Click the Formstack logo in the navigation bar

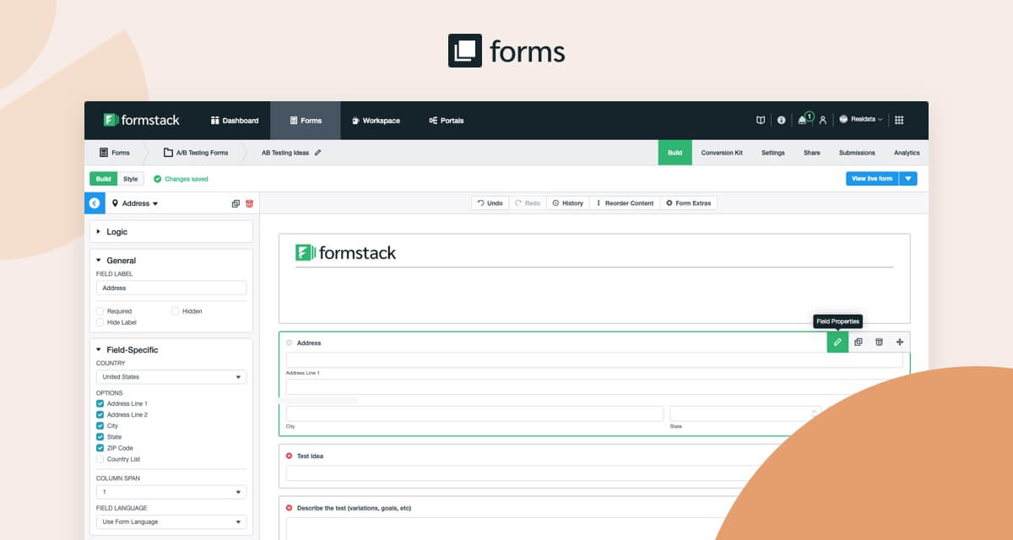coord(138,120)
